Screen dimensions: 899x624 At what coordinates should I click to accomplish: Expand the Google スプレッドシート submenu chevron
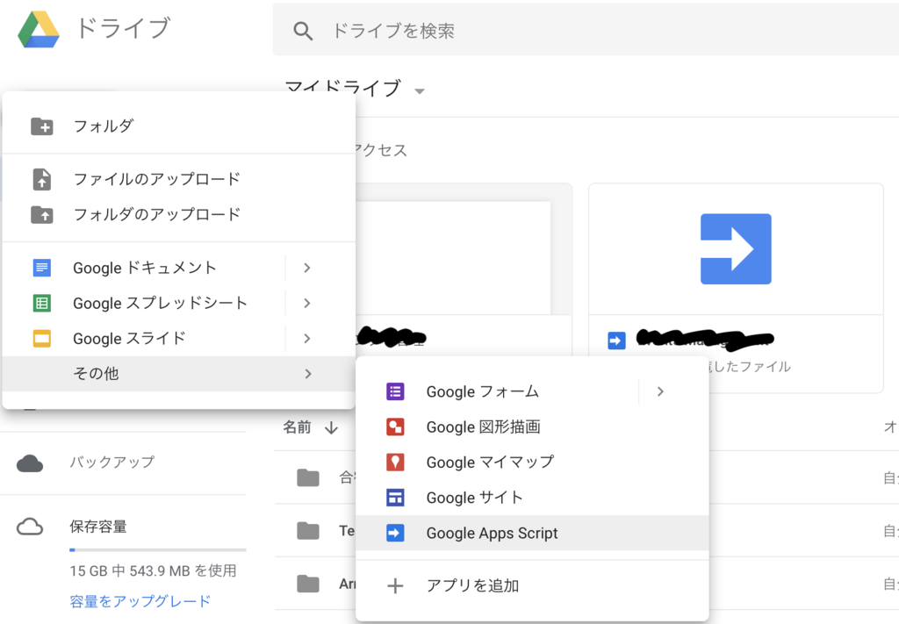point(307,303)
